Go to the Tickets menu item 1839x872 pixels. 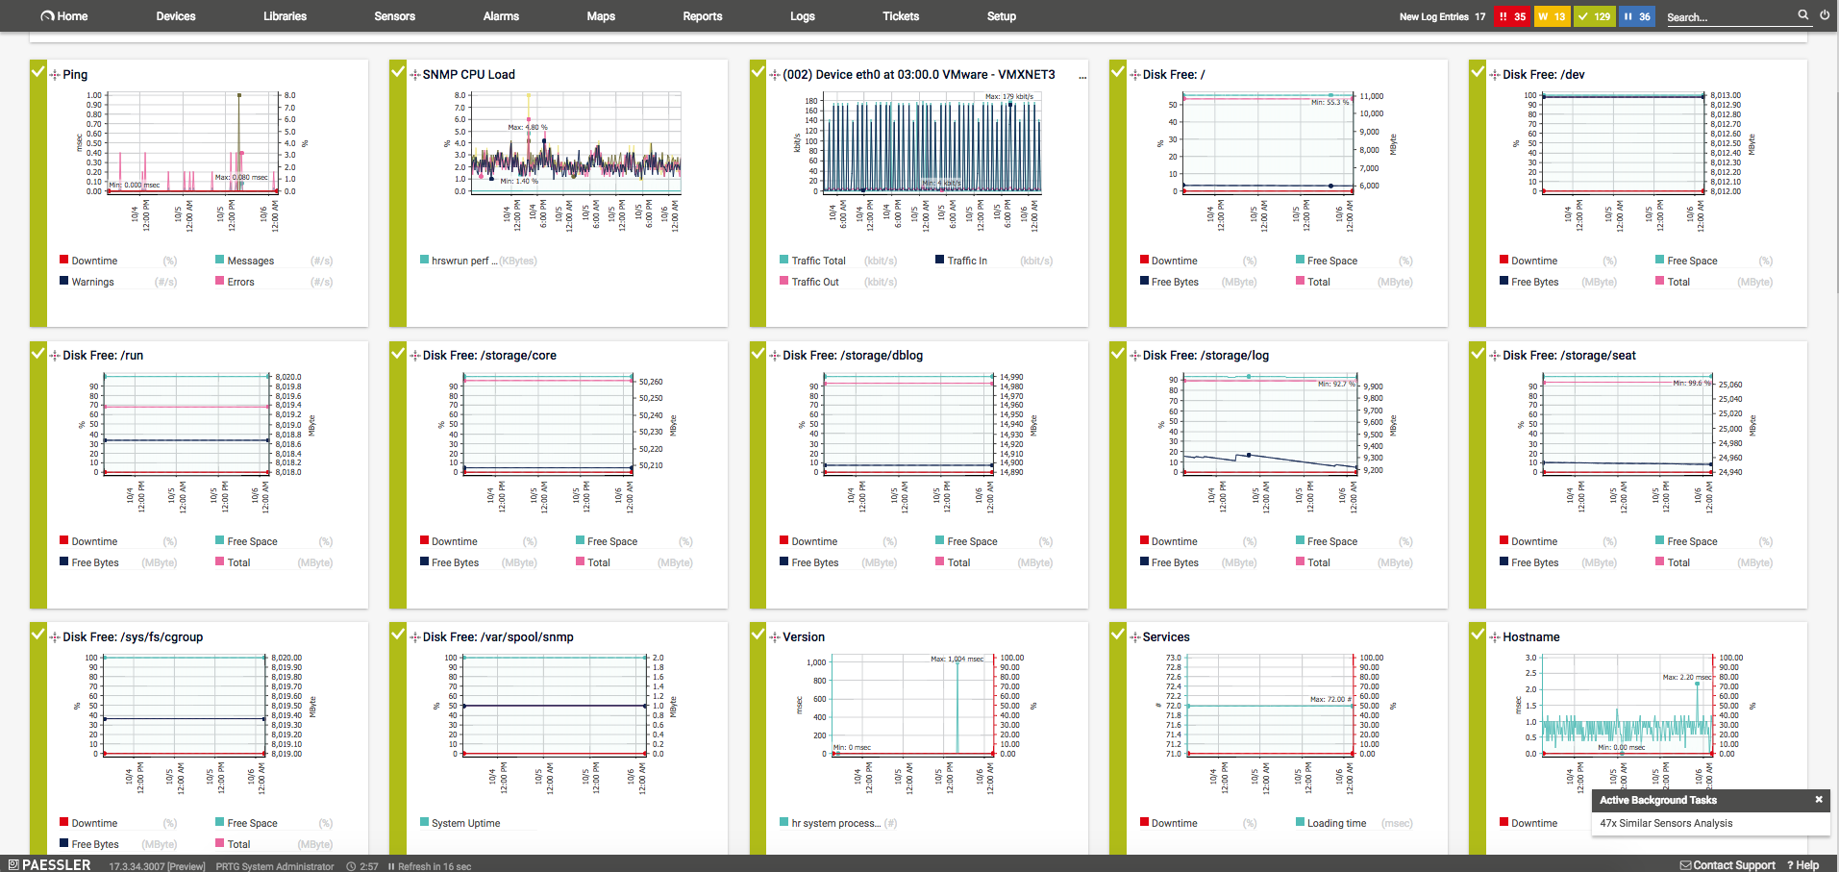[x=901, y=16]
